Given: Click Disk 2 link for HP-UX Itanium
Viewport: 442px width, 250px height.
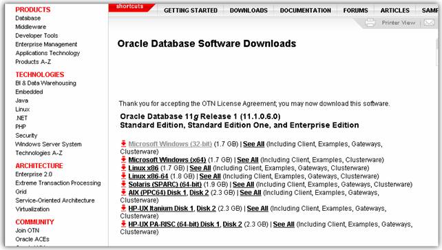Looking at the screenshot, I should 206,208.
